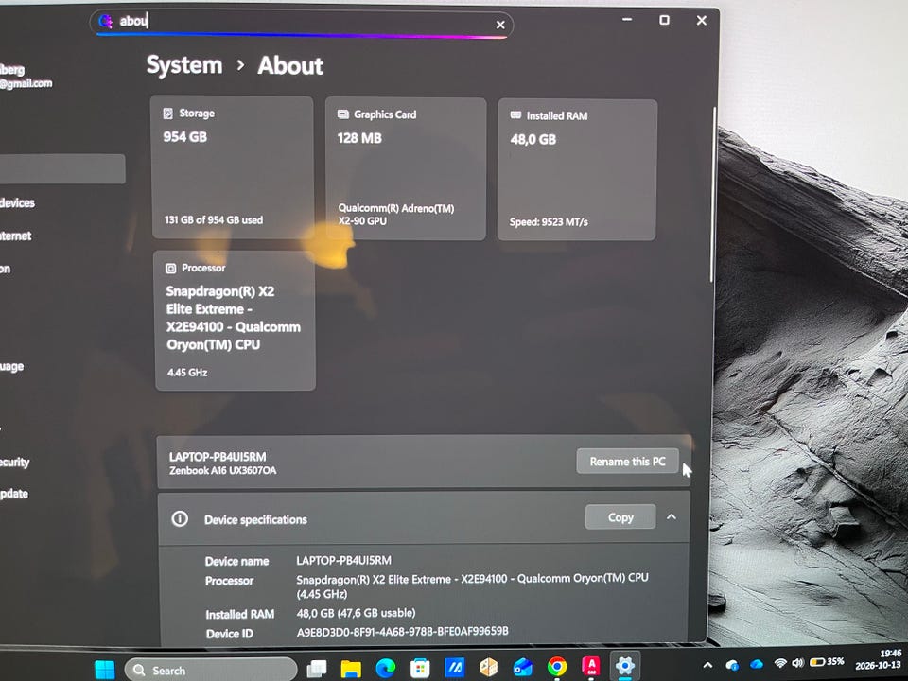908x681 pixels.
Task: Click the 'Speed: 9523 MT/s' text
Action: pyautogui.click(x=549, y=221)
